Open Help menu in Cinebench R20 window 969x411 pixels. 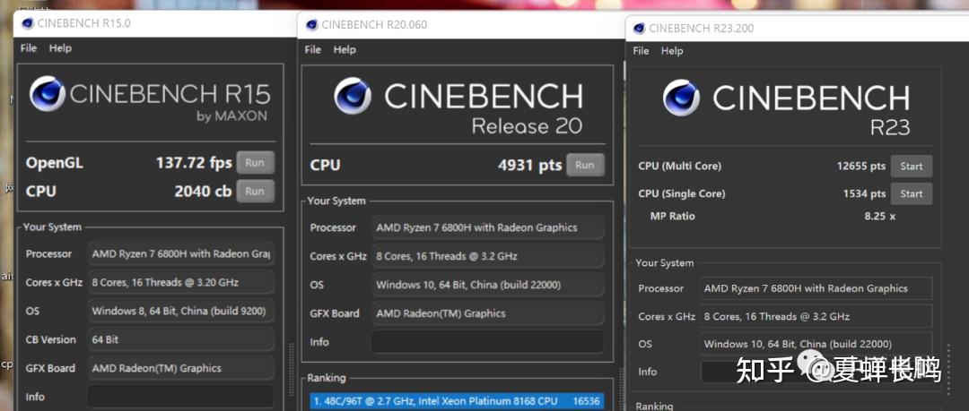(345, 49)
